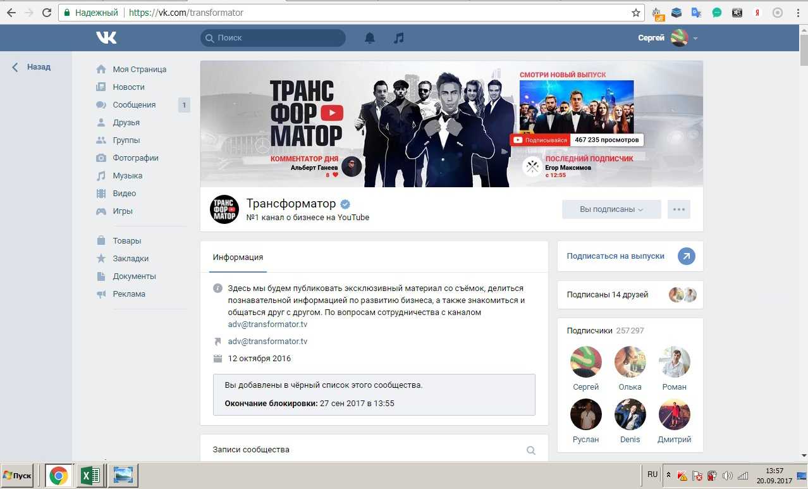Click the arrow icon beside Подписаться на выпуски
Image resolution: width=808 pixels, height=489 pixels.
point(686,256)
